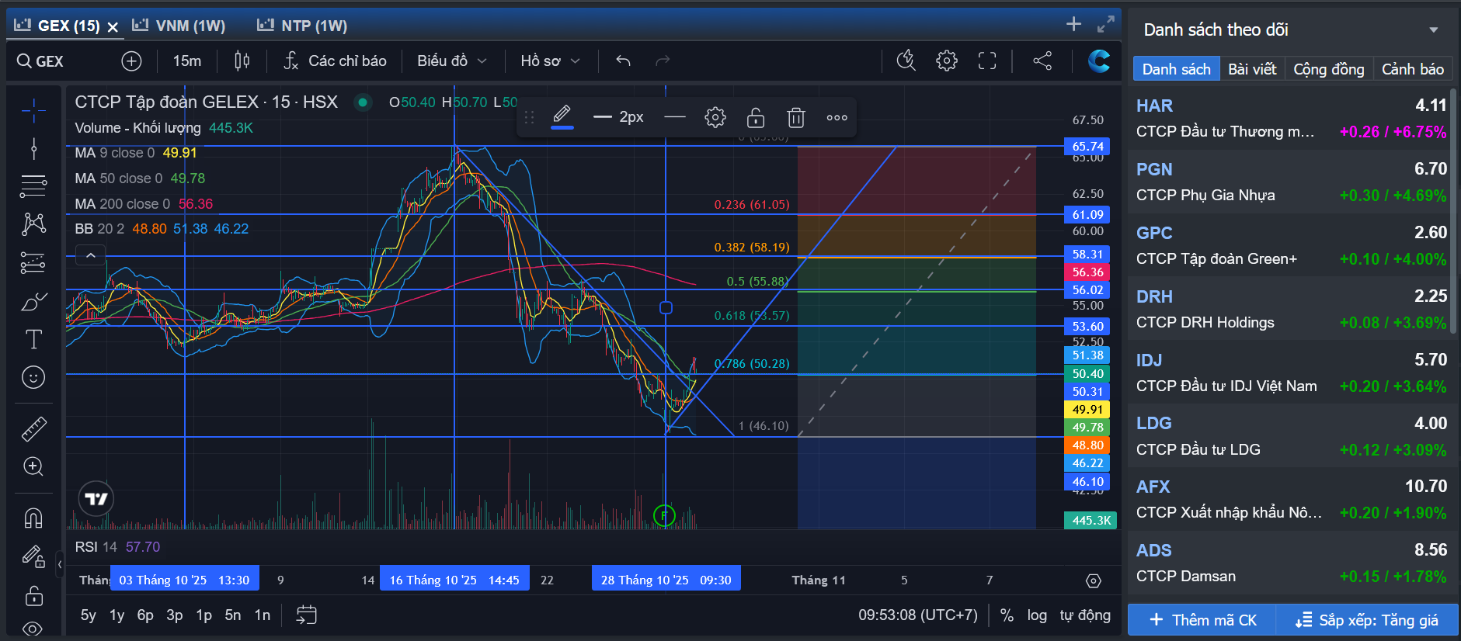The width and height of the screenshot is (1461, 641).
Task: Open the timezone selector 09:53:08 (UTC+7)
Action: pos(917,615)
